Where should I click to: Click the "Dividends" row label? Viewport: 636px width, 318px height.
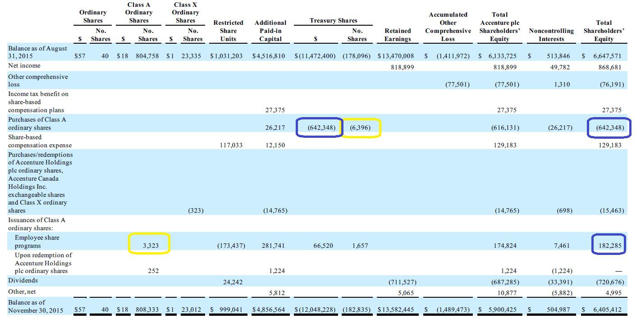23,281
